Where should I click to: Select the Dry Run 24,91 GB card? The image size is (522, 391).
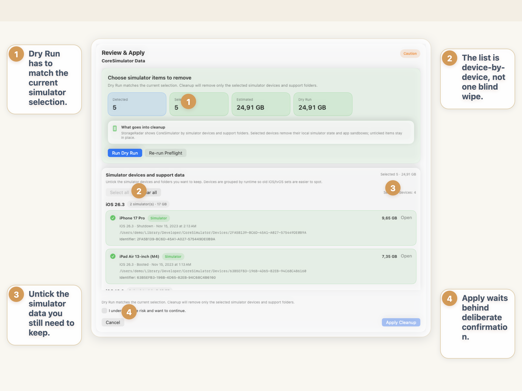[x=323, y=104]
